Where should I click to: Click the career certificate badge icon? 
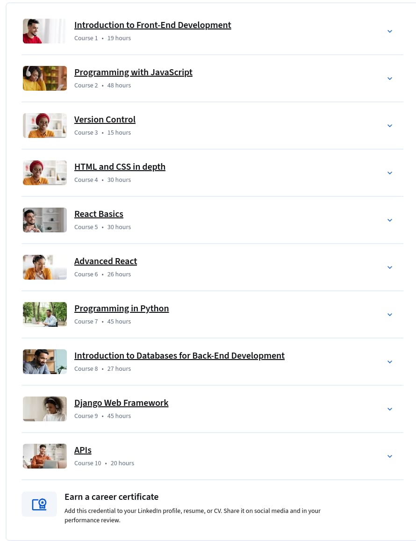39,504
